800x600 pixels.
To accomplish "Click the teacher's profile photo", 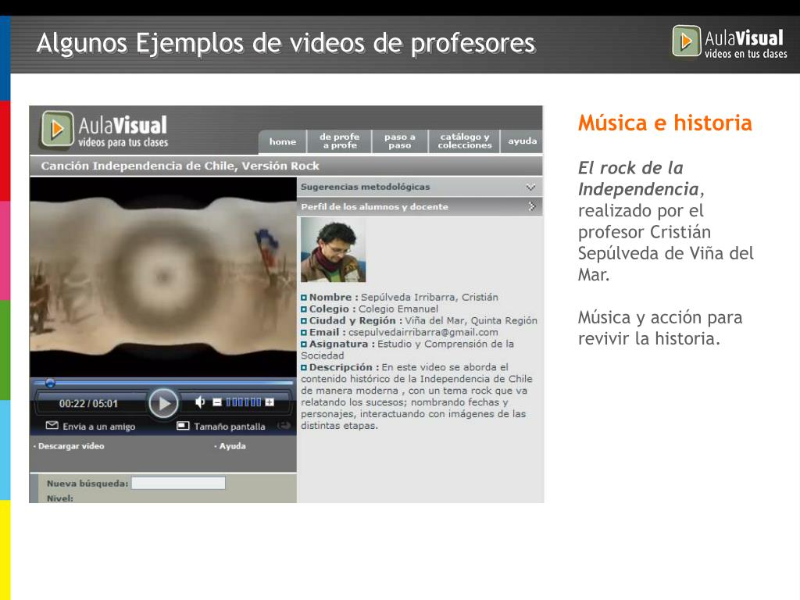I will (x=333, y=250).
